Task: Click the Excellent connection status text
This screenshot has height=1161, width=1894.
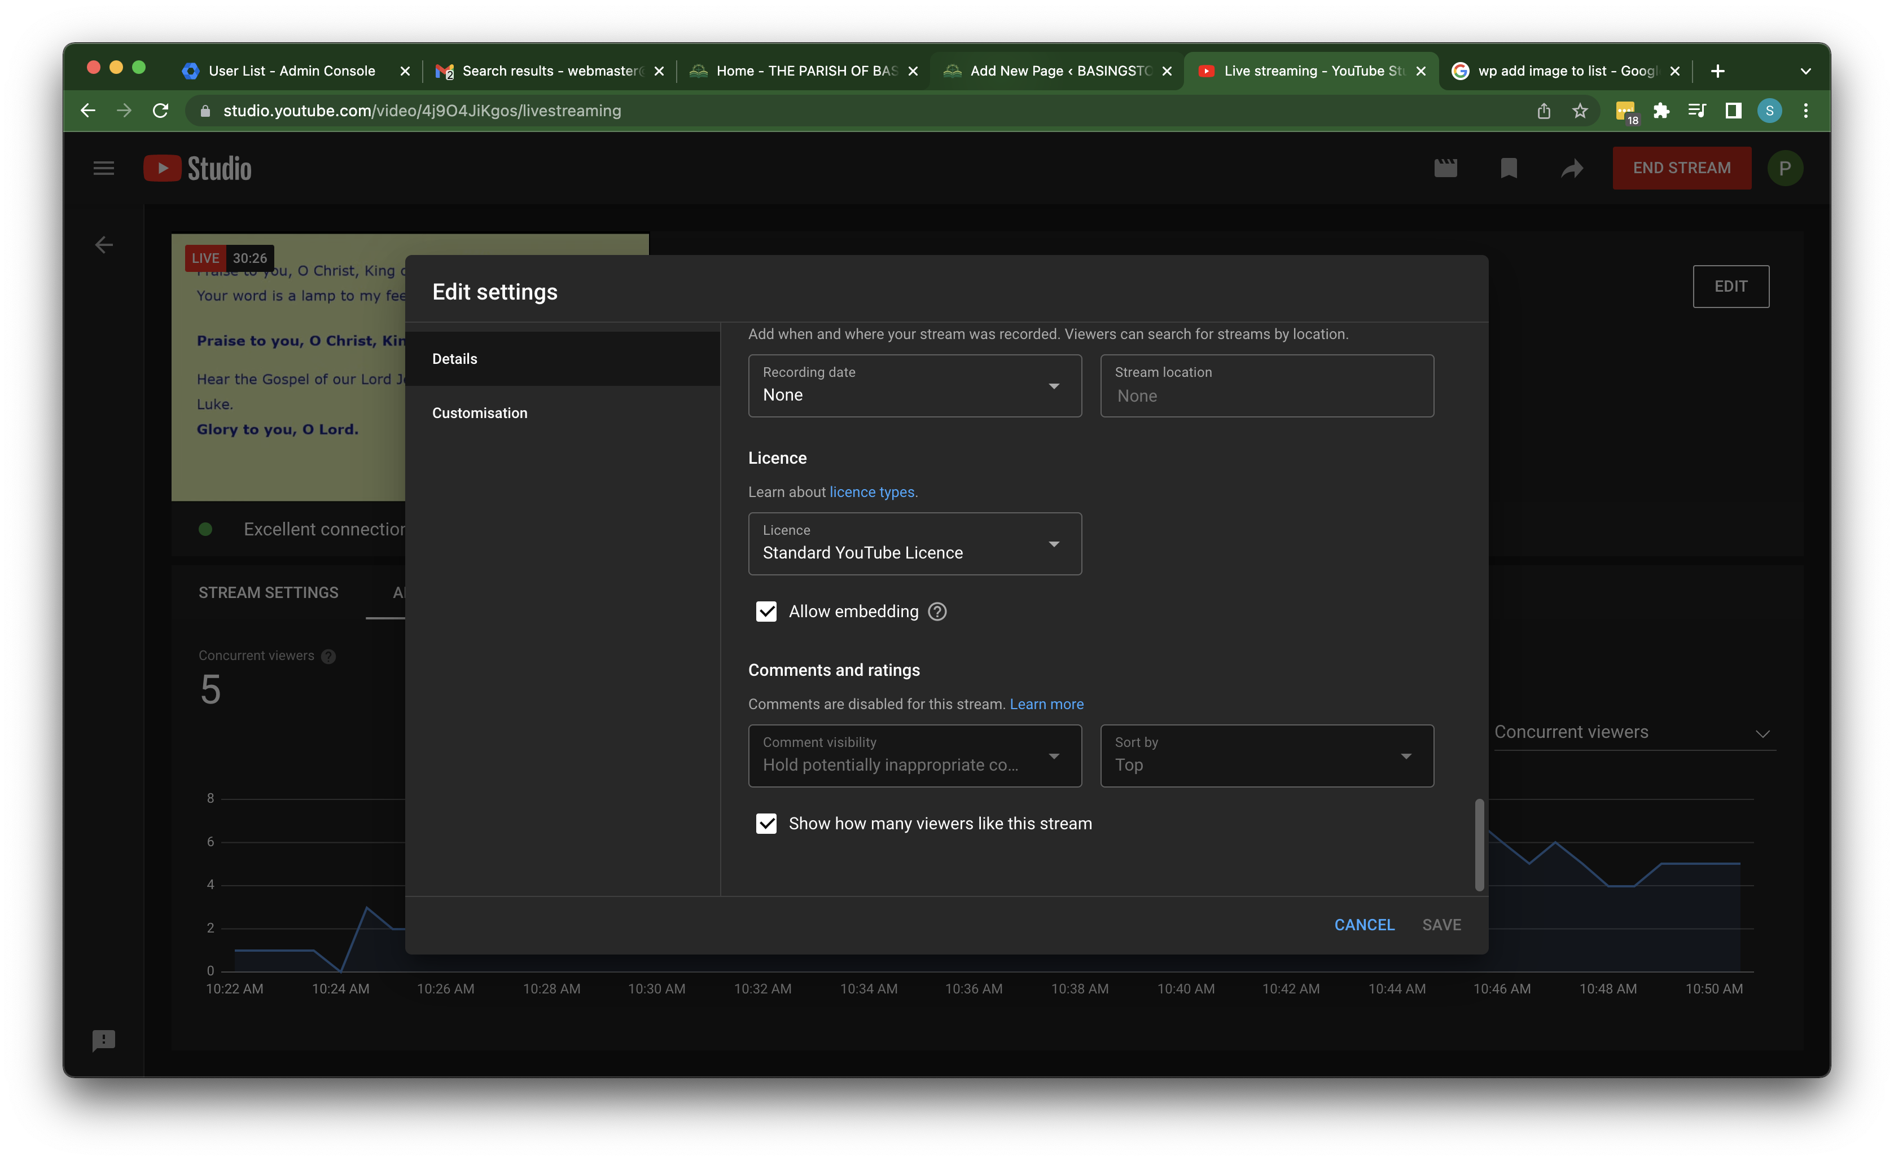Action: tap(325, 529)
